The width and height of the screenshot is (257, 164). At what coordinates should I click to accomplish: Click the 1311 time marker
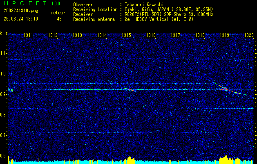tap(28, 35)
